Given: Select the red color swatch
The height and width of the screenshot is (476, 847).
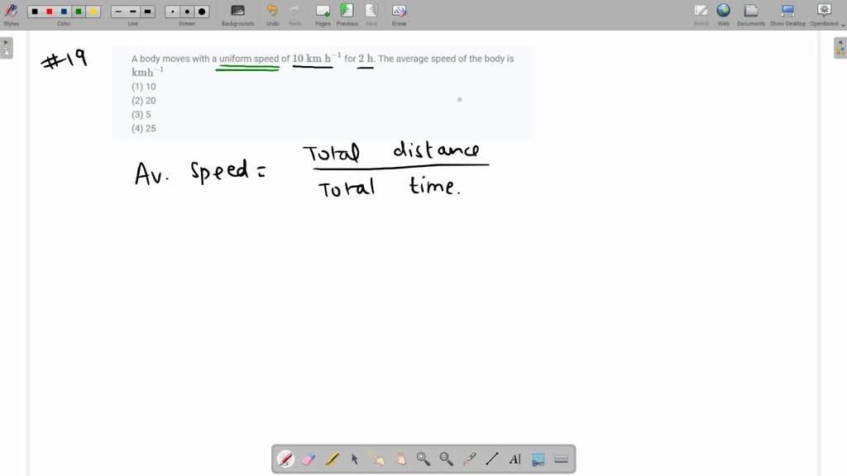Looking at the screenshot, I should coord(49,11).
